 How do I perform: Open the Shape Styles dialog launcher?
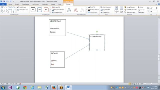(64, 15)
